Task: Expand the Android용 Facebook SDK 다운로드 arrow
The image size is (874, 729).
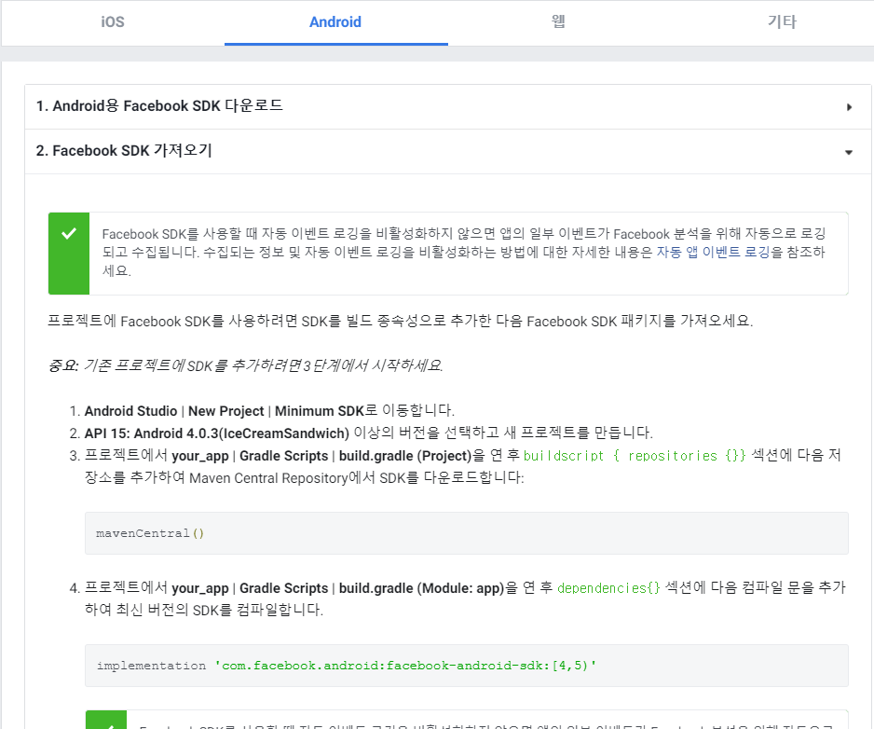Action: [x=849, y=107]
